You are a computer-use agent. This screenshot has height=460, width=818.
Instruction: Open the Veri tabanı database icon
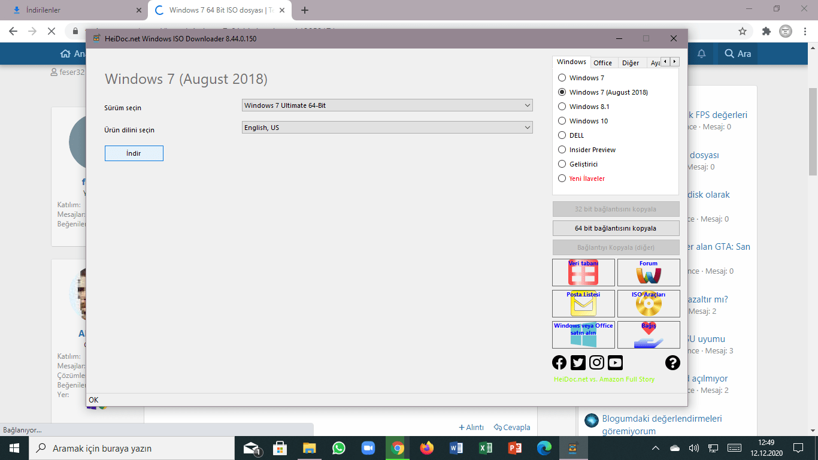tap(583, 273)
